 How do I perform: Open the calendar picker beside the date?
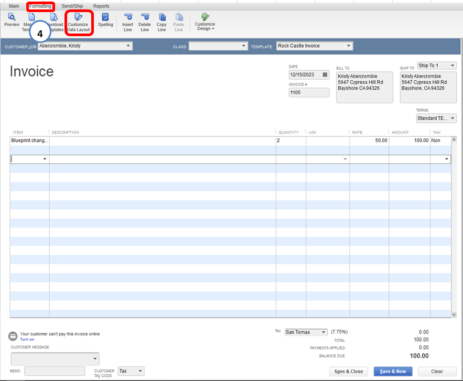click(x=325, y=74)
